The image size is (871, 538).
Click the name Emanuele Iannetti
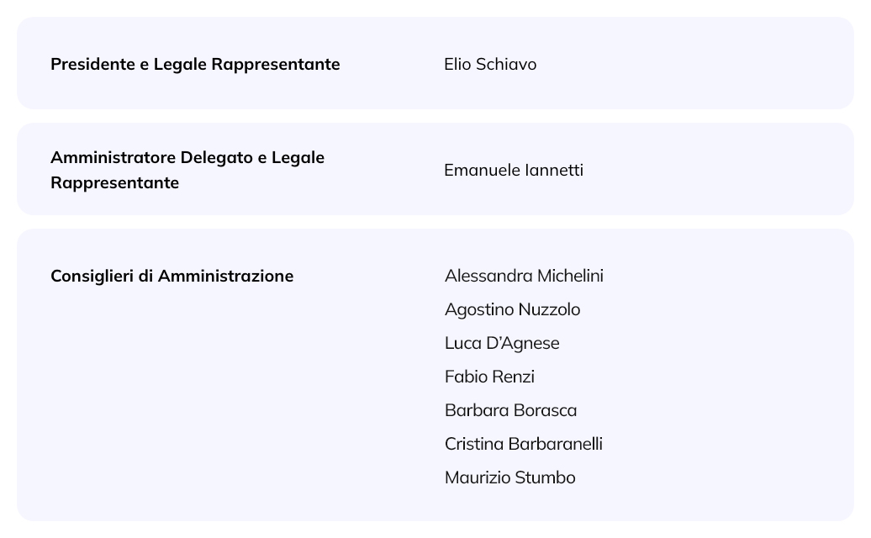point(513,171)
